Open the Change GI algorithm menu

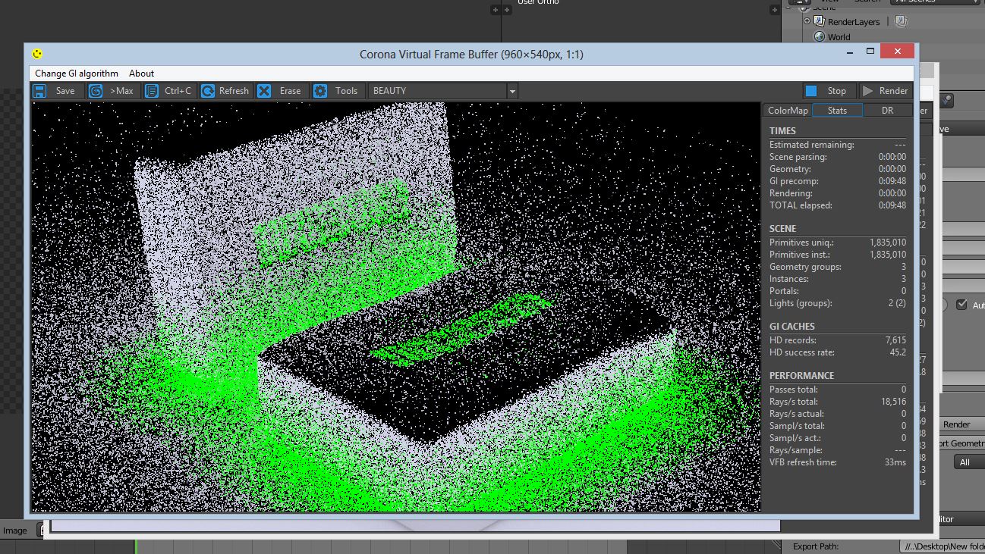pos(77,74)
